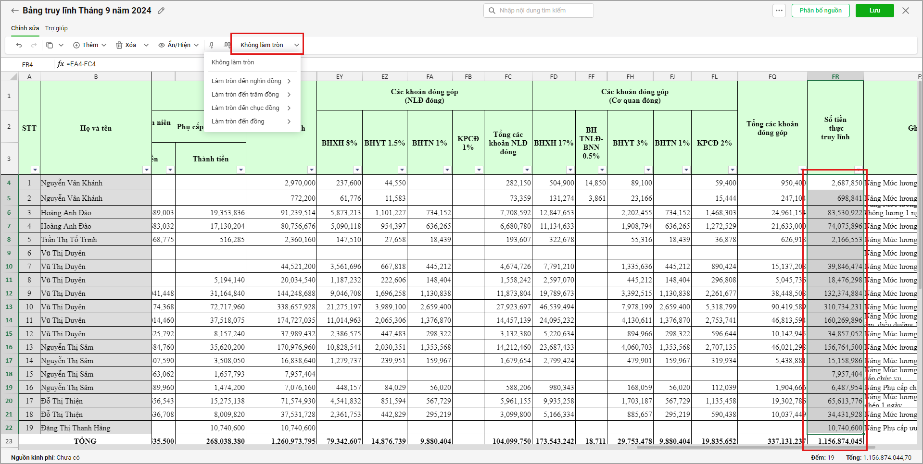Click the copy icon in the toolbar
The height and width of the screenshot is (464, 923).
tap(50, 45)
